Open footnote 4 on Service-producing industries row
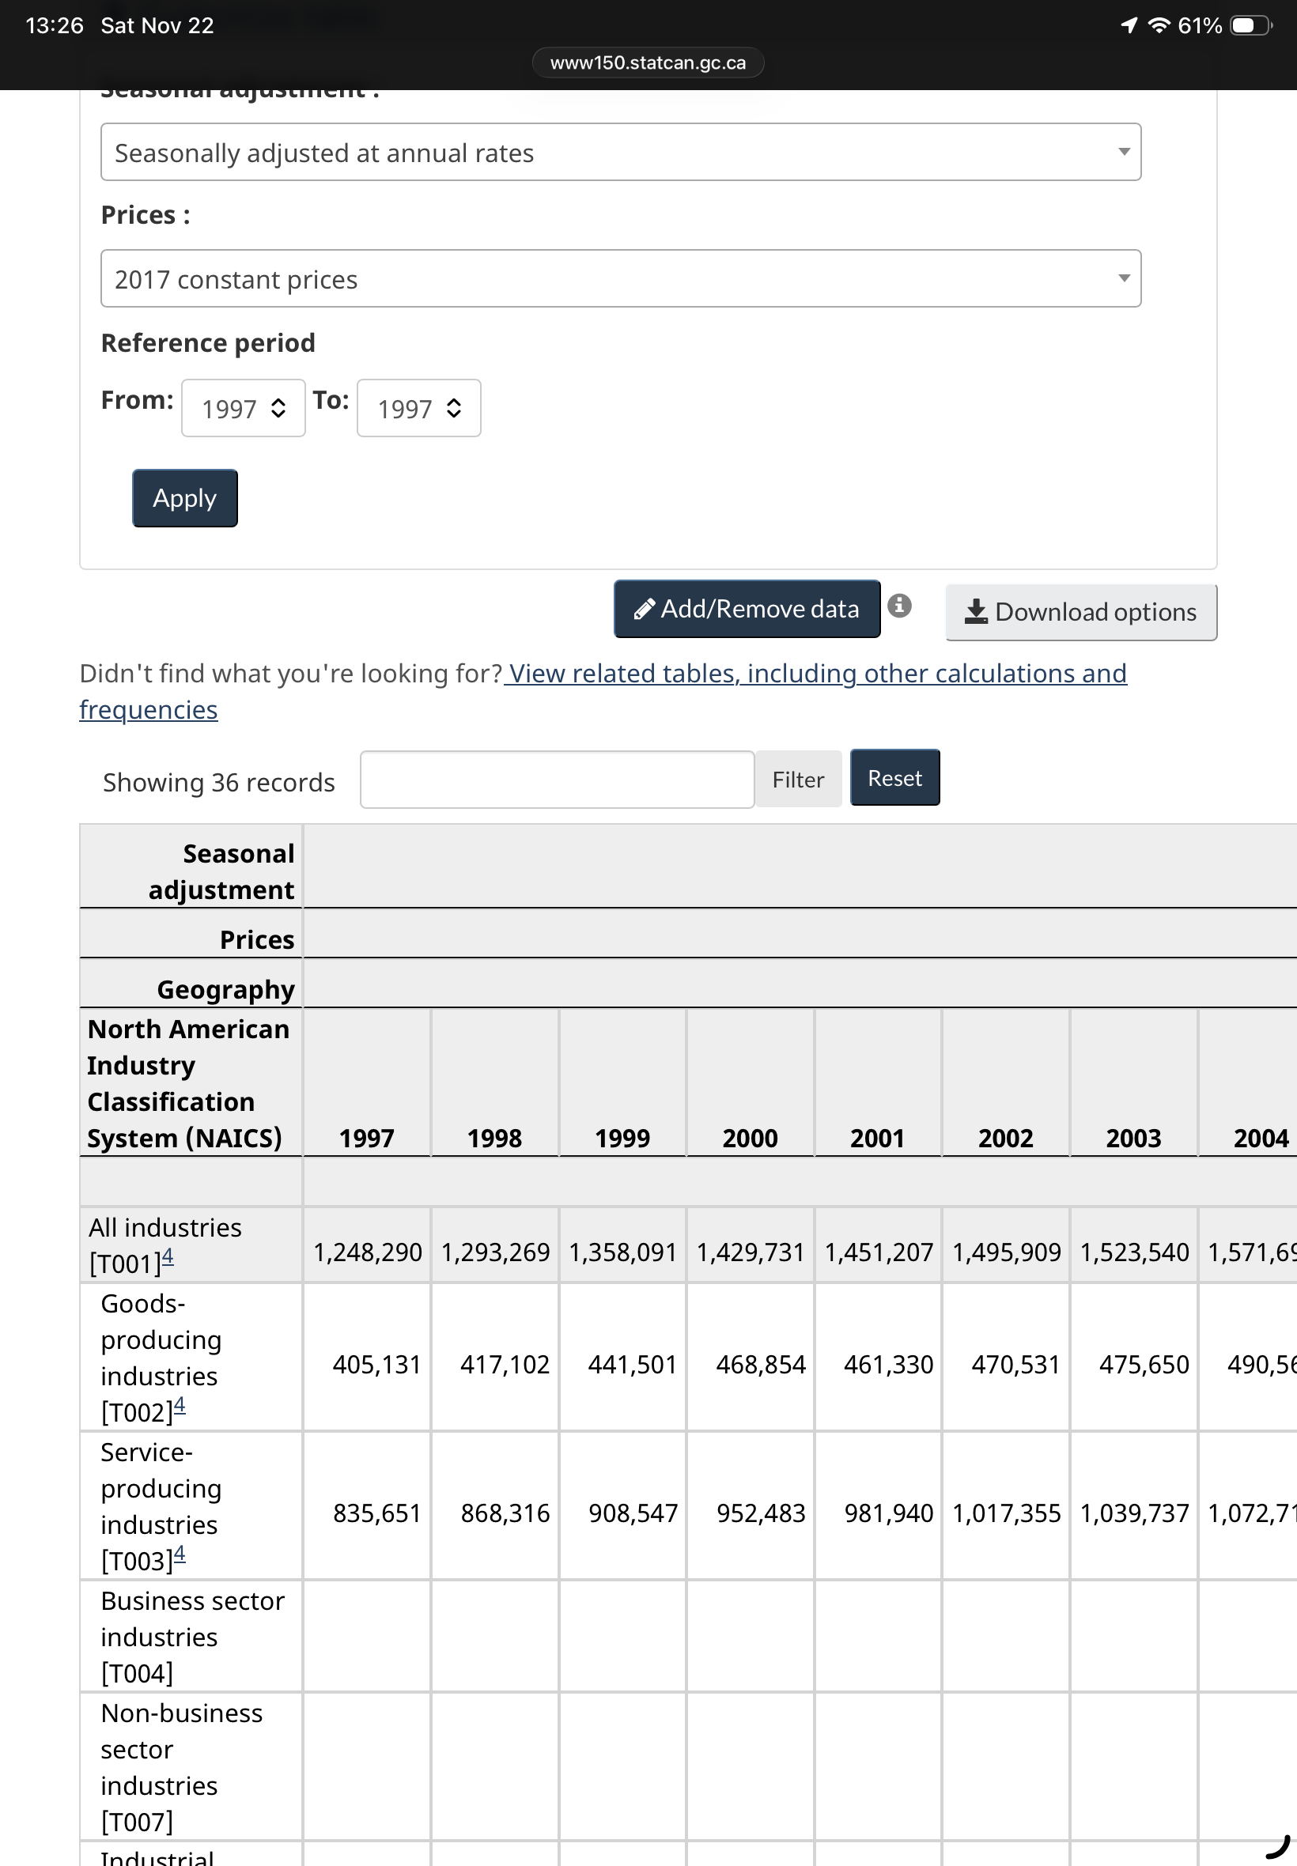 [180, 1554]
